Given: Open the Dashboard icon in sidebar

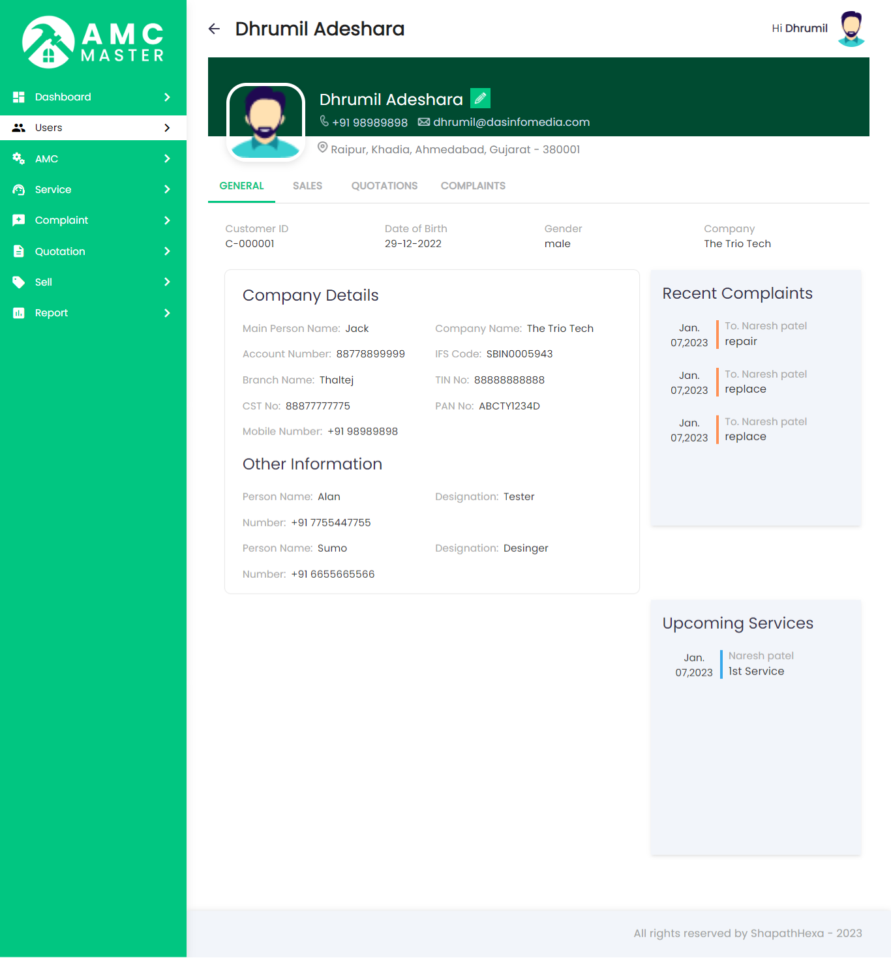Looking at the screenshot, I should click(x=19, y=97).
